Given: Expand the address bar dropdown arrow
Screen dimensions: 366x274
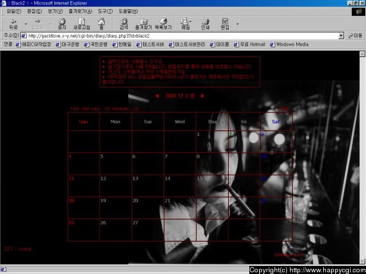Looking at the screenshot, I should click(341, 35).
